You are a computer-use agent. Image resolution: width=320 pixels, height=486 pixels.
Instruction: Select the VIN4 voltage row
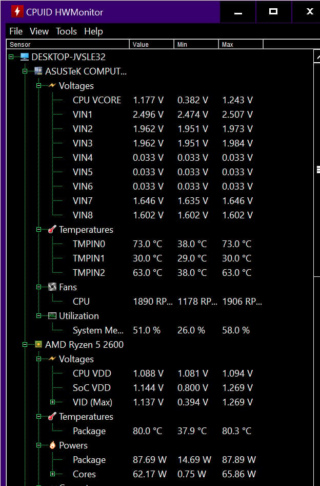163,157
